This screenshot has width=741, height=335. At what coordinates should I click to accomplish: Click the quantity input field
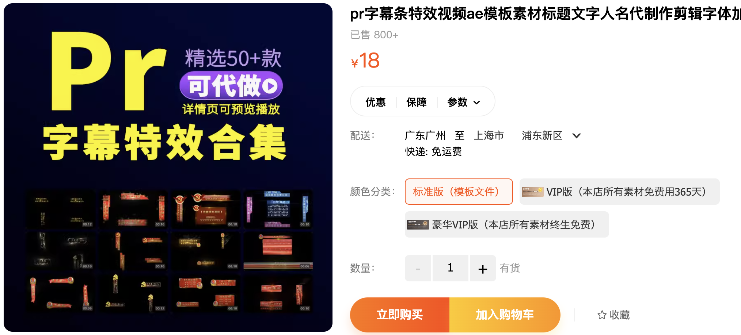[451, 269]
